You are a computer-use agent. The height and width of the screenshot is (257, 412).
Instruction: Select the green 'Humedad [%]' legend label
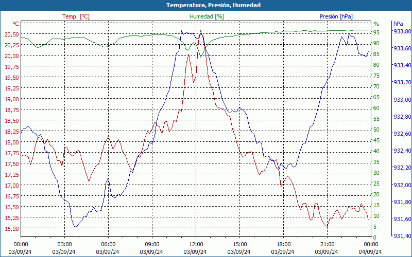(x=207, y=16)
